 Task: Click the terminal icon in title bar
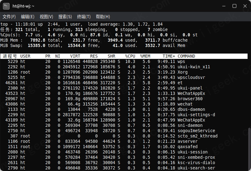click(x=6, y=6)
